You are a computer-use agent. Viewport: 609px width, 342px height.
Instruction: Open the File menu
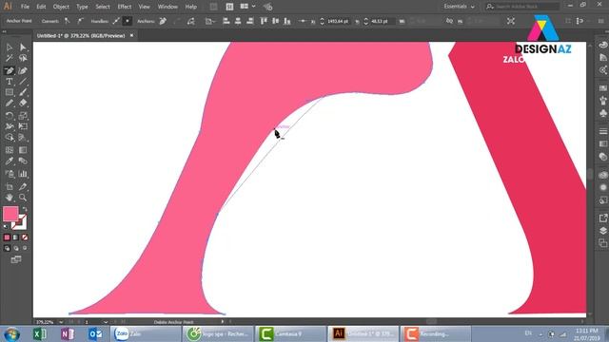point(25,7)
